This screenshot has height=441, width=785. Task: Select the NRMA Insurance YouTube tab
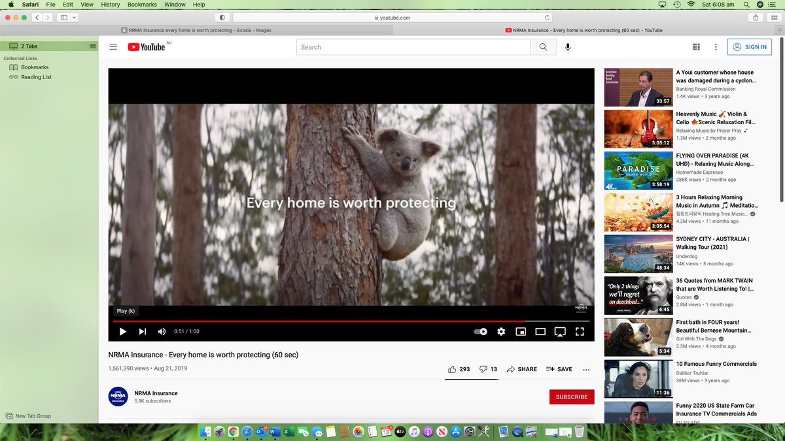(x=584, y=30)
